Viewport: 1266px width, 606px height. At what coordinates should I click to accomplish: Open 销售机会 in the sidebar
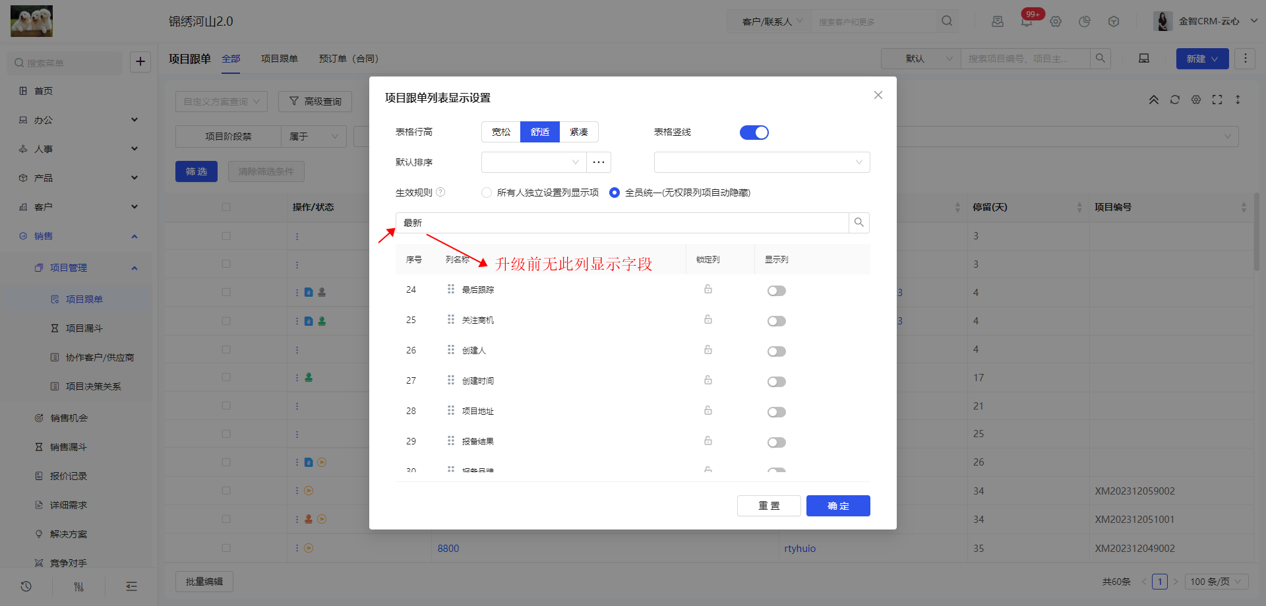pyautogui.click(x=69, y=418)
